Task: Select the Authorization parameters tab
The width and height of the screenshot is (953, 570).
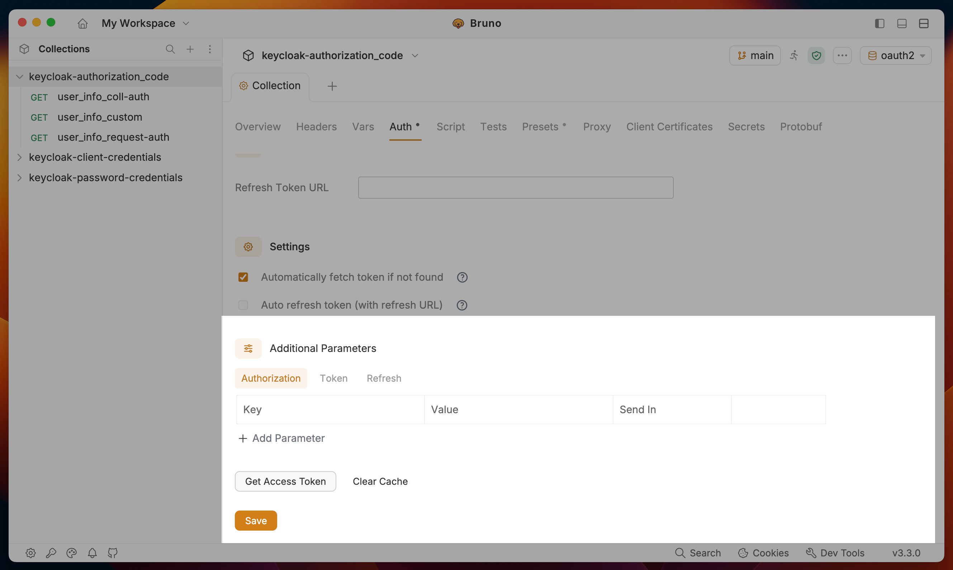Action: [271, 378]
